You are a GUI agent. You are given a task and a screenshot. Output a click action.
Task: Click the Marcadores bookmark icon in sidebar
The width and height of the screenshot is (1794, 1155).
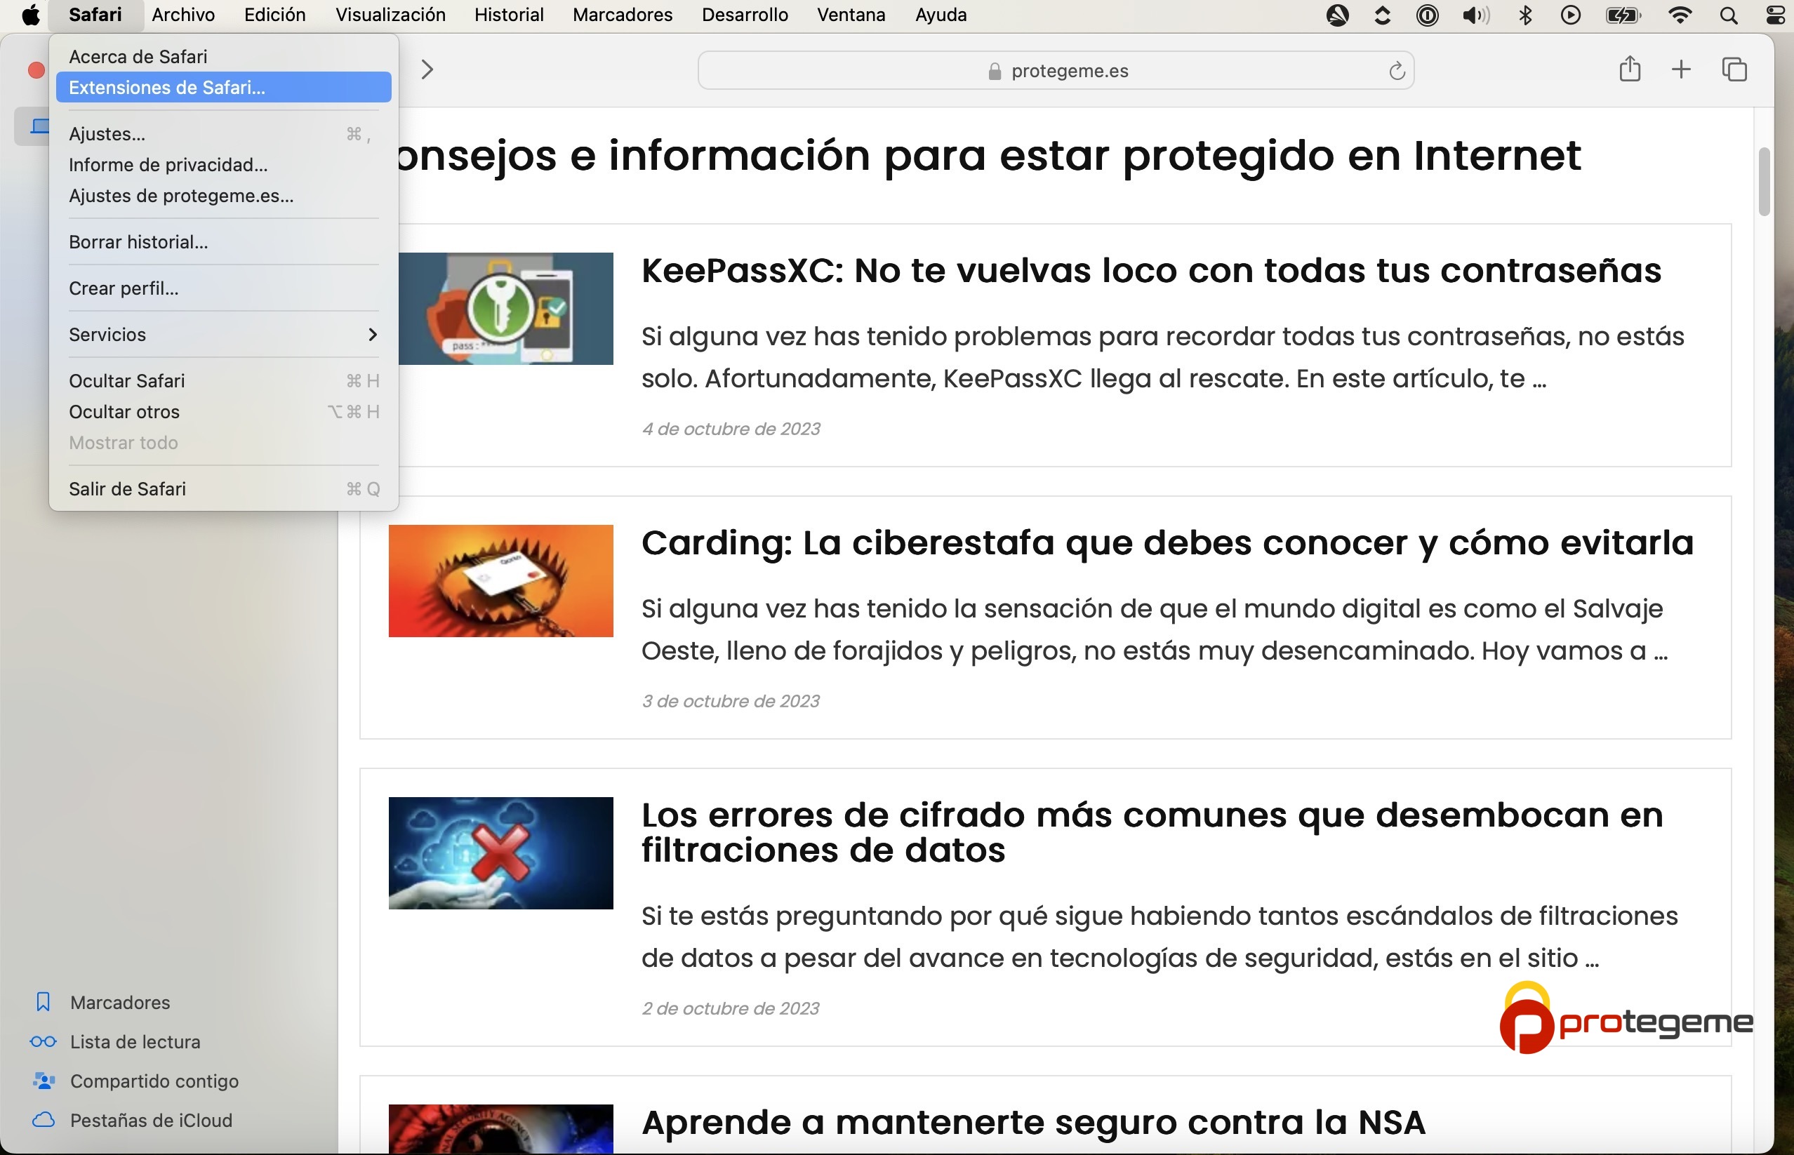[x=43, y=1002]
